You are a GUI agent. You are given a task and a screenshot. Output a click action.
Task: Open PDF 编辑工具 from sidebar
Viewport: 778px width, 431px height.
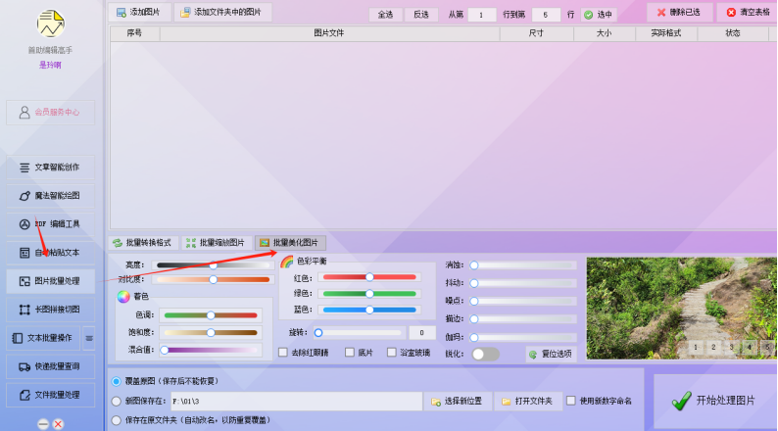51,224
